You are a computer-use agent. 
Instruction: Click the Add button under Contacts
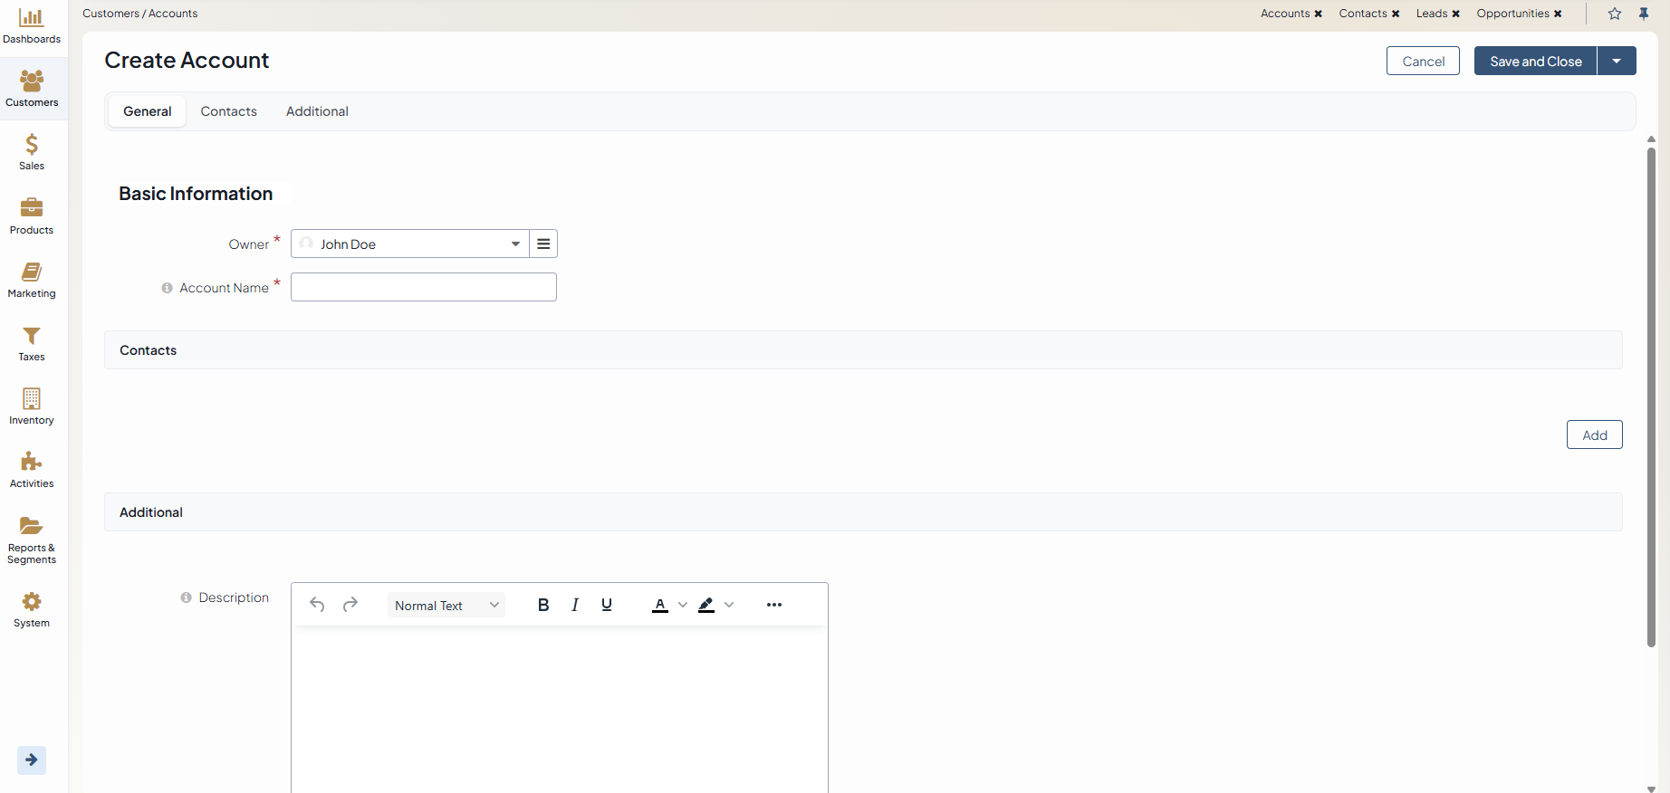click(1594, 435)
